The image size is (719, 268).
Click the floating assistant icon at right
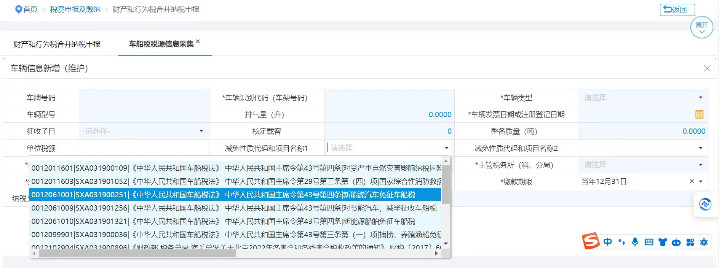[705, 205]
